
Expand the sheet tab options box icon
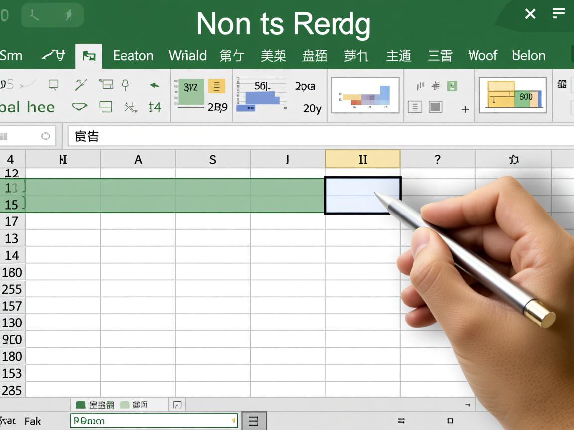176,405
